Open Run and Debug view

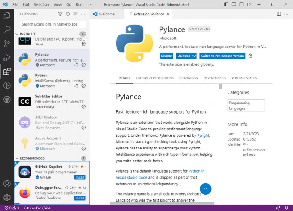(7, 58)
